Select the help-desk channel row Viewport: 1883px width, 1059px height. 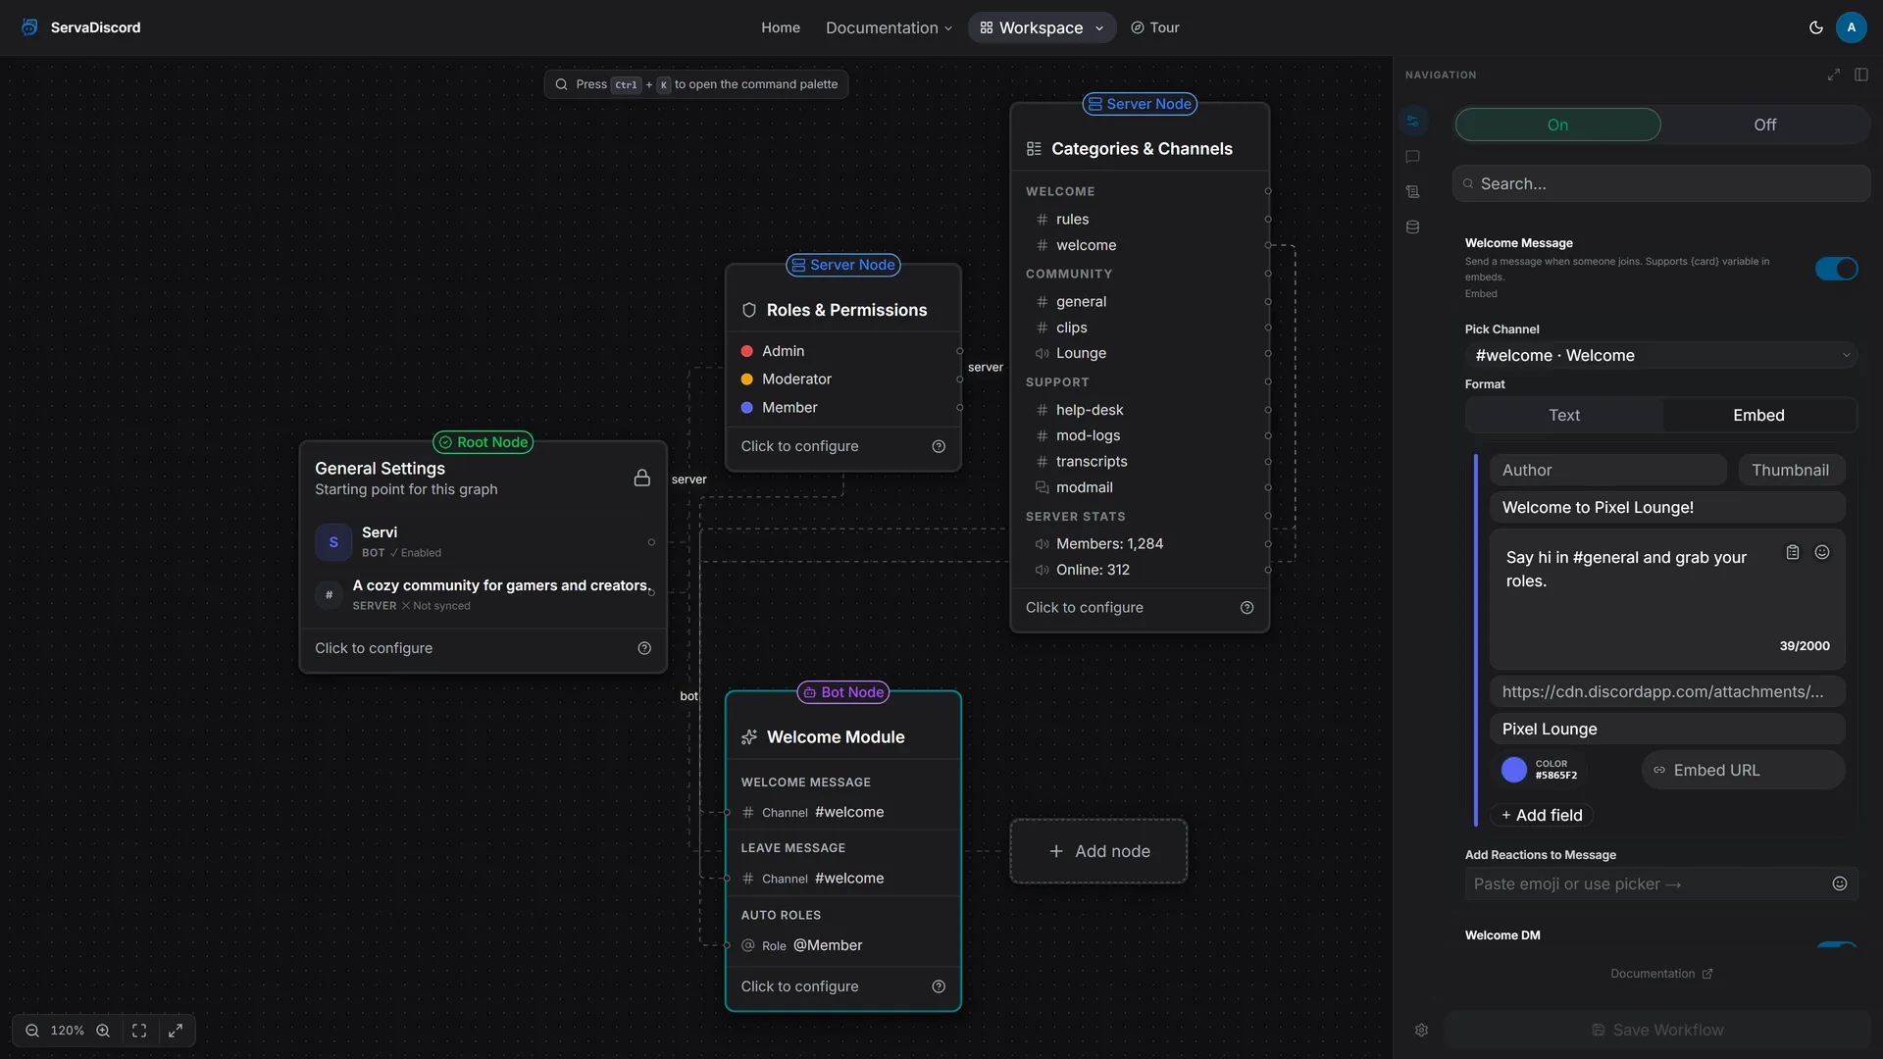point(1140,410)
